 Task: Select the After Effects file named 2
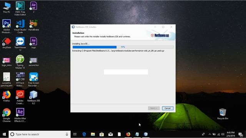point(33,7)
